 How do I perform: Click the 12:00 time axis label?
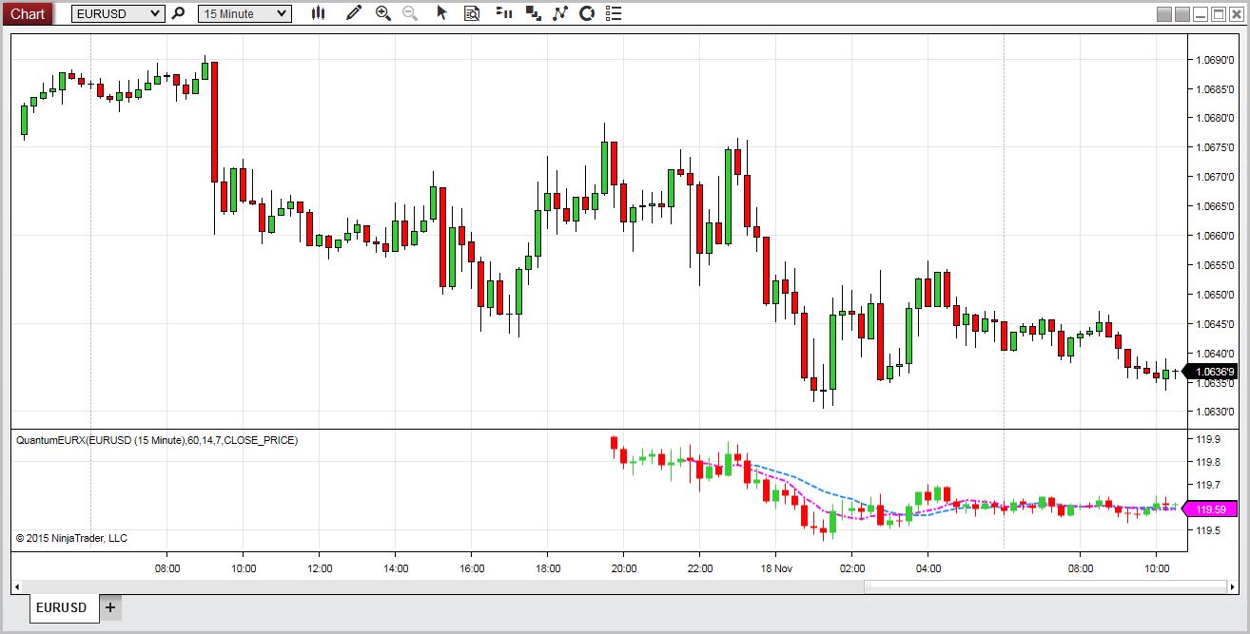click(320, 568)
